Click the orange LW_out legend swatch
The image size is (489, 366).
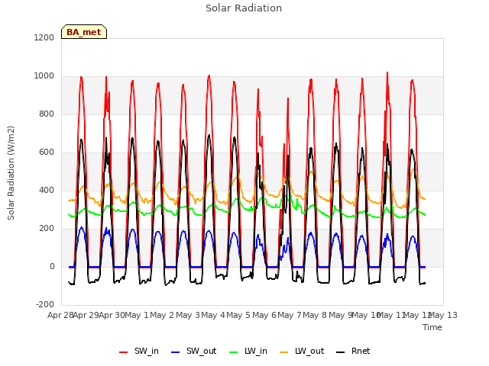click(284, 352)
